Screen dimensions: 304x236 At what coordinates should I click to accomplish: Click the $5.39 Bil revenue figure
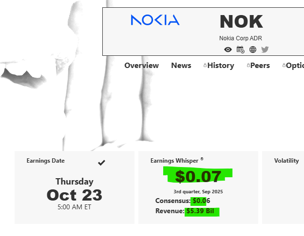pyautogui.click(x=200, y=211)
